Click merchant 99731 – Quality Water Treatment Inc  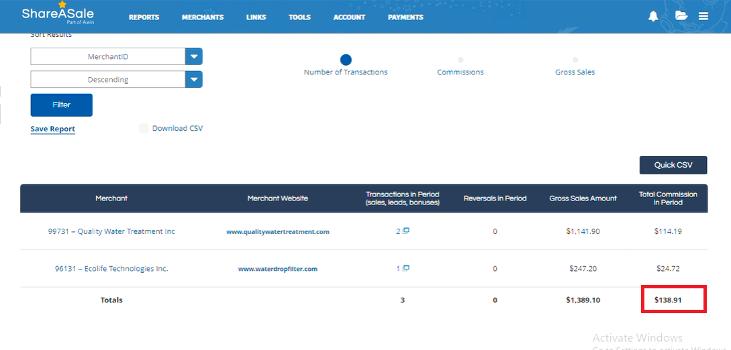coord(111,231)
